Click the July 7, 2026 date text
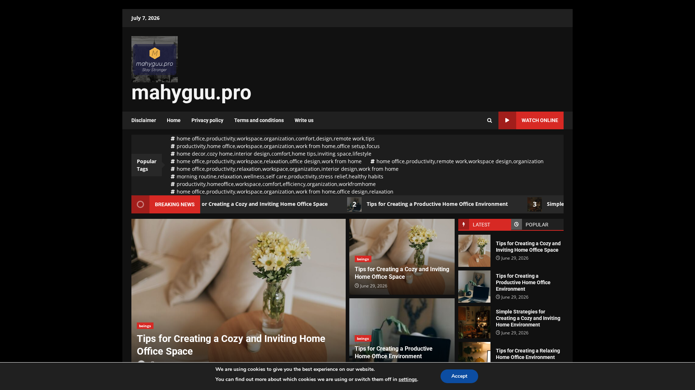Screen dimensions: 695x390 click(146, 18)
